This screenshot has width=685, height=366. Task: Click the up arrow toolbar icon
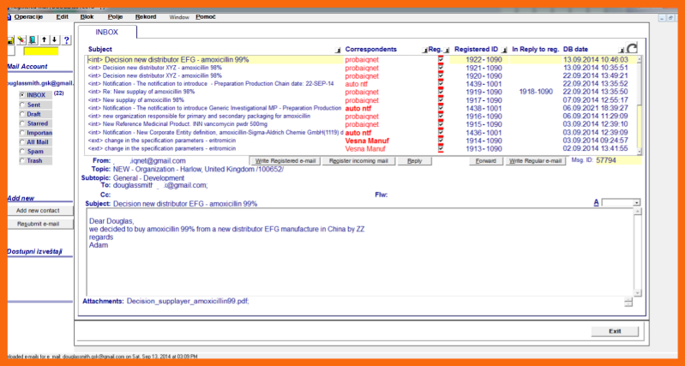[x=44, y=40]
